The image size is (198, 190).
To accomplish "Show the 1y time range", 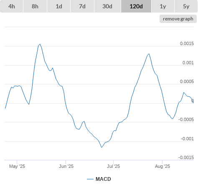I will click(x=163, y=6).
